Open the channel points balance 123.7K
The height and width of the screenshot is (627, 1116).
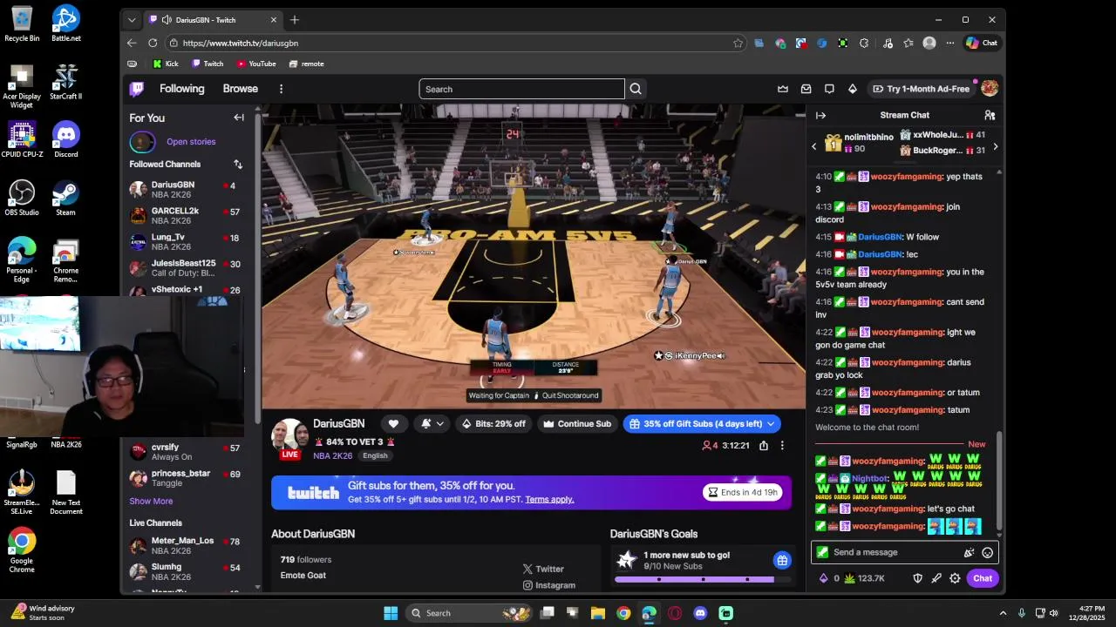click(x=864, y=578)
